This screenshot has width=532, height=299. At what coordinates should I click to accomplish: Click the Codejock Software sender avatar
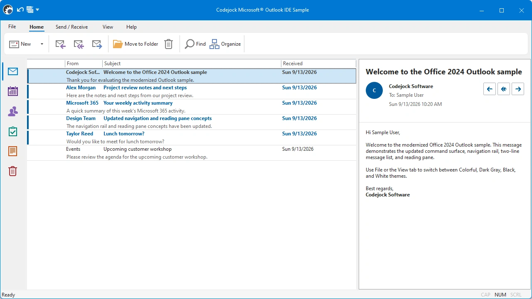click(x=374, y=90)
